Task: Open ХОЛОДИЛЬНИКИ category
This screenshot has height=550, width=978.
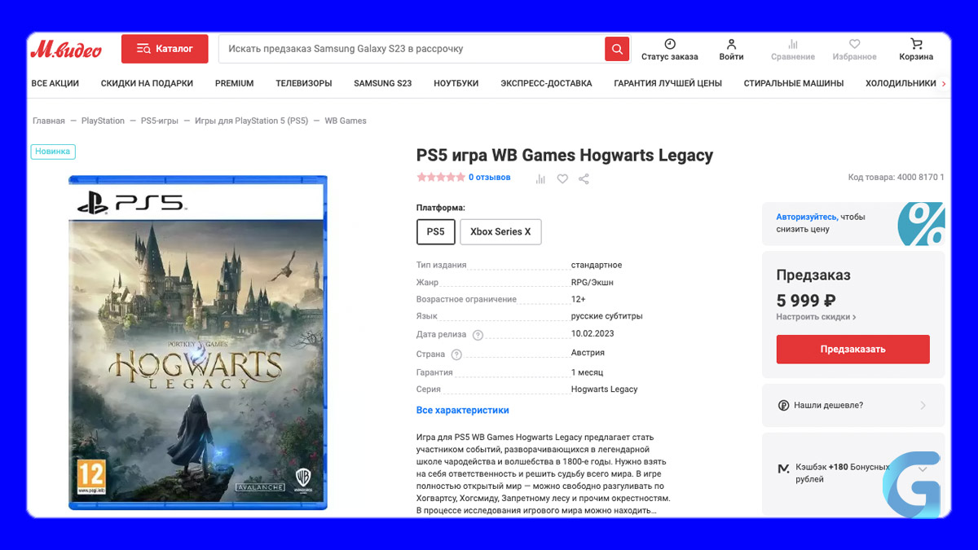Action: click(901, 83)
